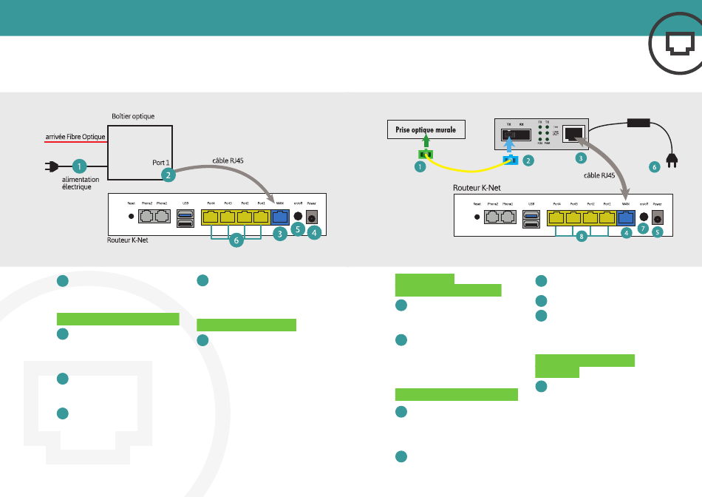
Task: Click the Power jack on the left router
Action: (312, 217)
